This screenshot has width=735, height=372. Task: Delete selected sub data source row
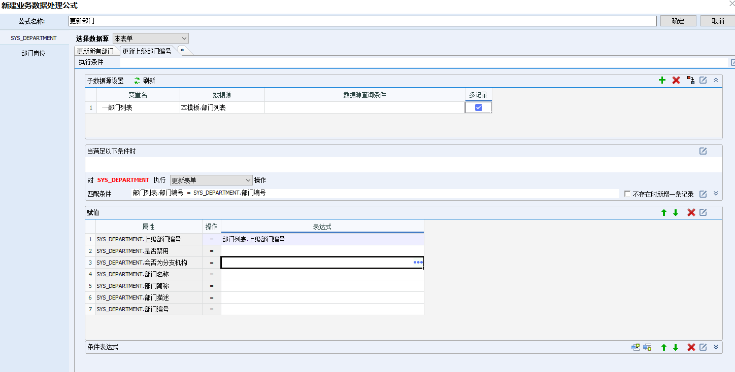(676, 80)
